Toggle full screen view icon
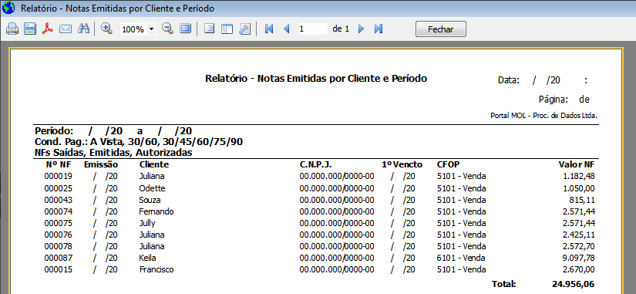 [185, 29]
